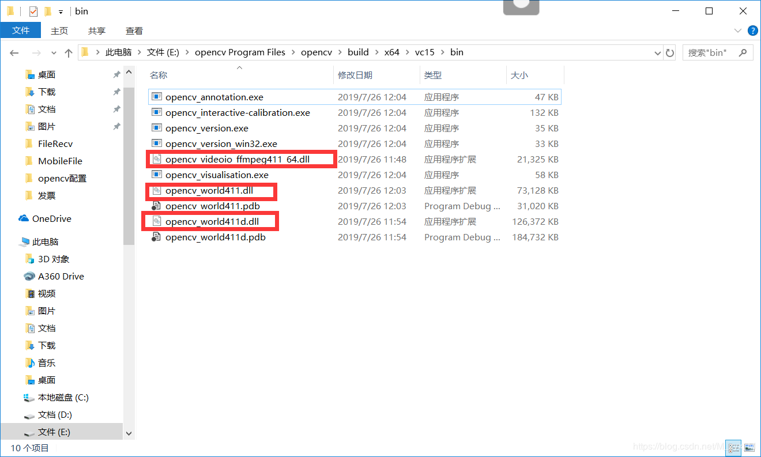Expand the address bar history dropdown
The height and width of the screenshot is (457, 761).
tap(658, 52)
